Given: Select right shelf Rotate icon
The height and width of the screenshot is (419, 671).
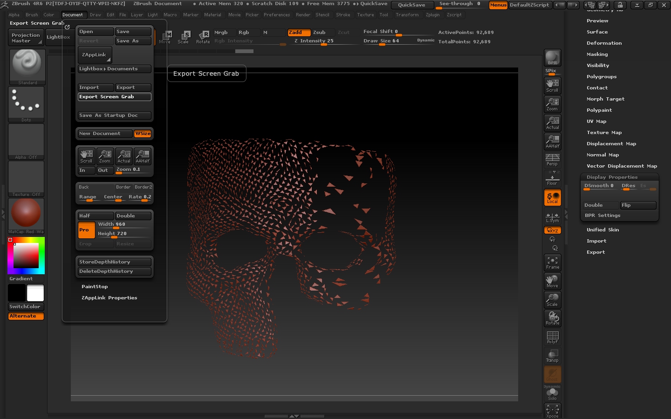Looking at the screenshot, I should (x=552, y=318).
